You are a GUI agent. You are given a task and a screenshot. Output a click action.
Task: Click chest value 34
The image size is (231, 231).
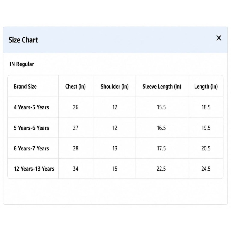click(x=76, y=169)
